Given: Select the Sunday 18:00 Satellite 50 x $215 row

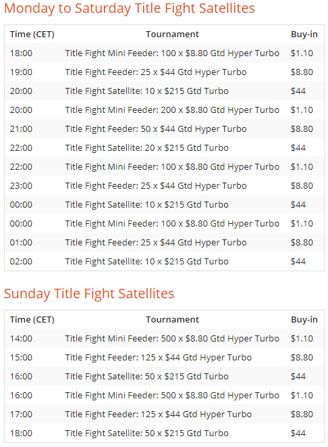Looking at the screenshot, I should click(164, 433).
